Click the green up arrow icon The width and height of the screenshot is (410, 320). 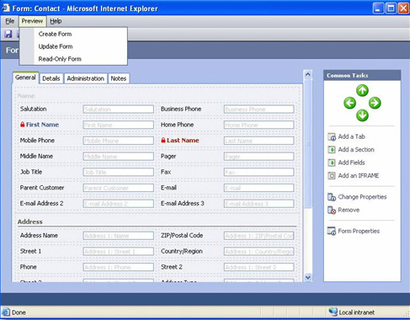[362, 90]
